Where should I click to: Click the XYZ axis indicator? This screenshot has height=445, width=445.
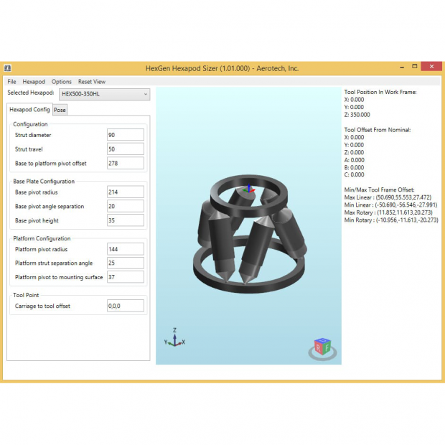(x=174, y=339)
